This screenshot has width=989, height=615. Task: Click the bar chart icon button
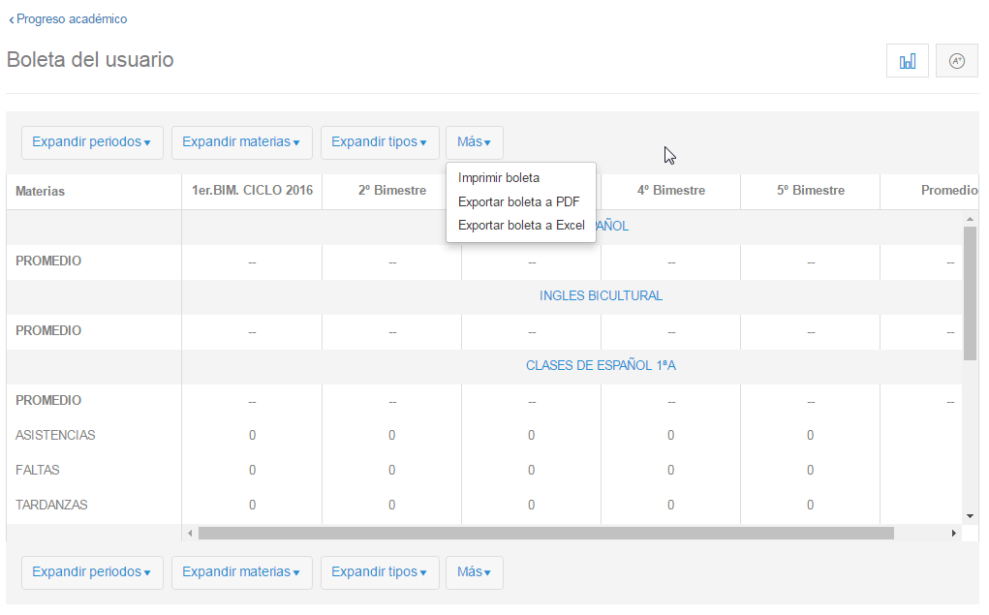908,61
